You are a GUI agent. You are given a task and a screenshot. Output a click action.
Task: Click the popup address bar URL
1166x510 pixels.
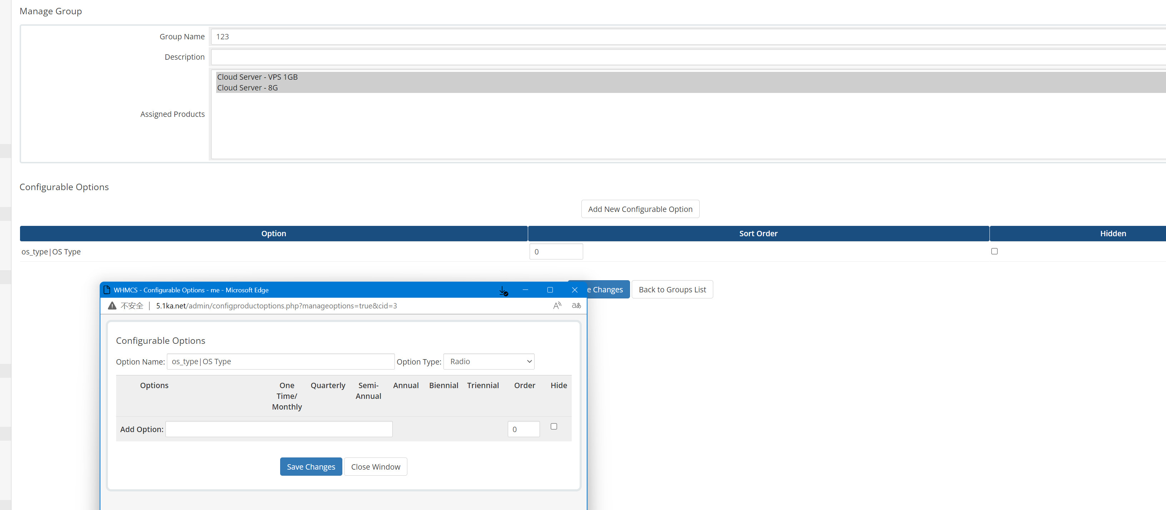277,306
